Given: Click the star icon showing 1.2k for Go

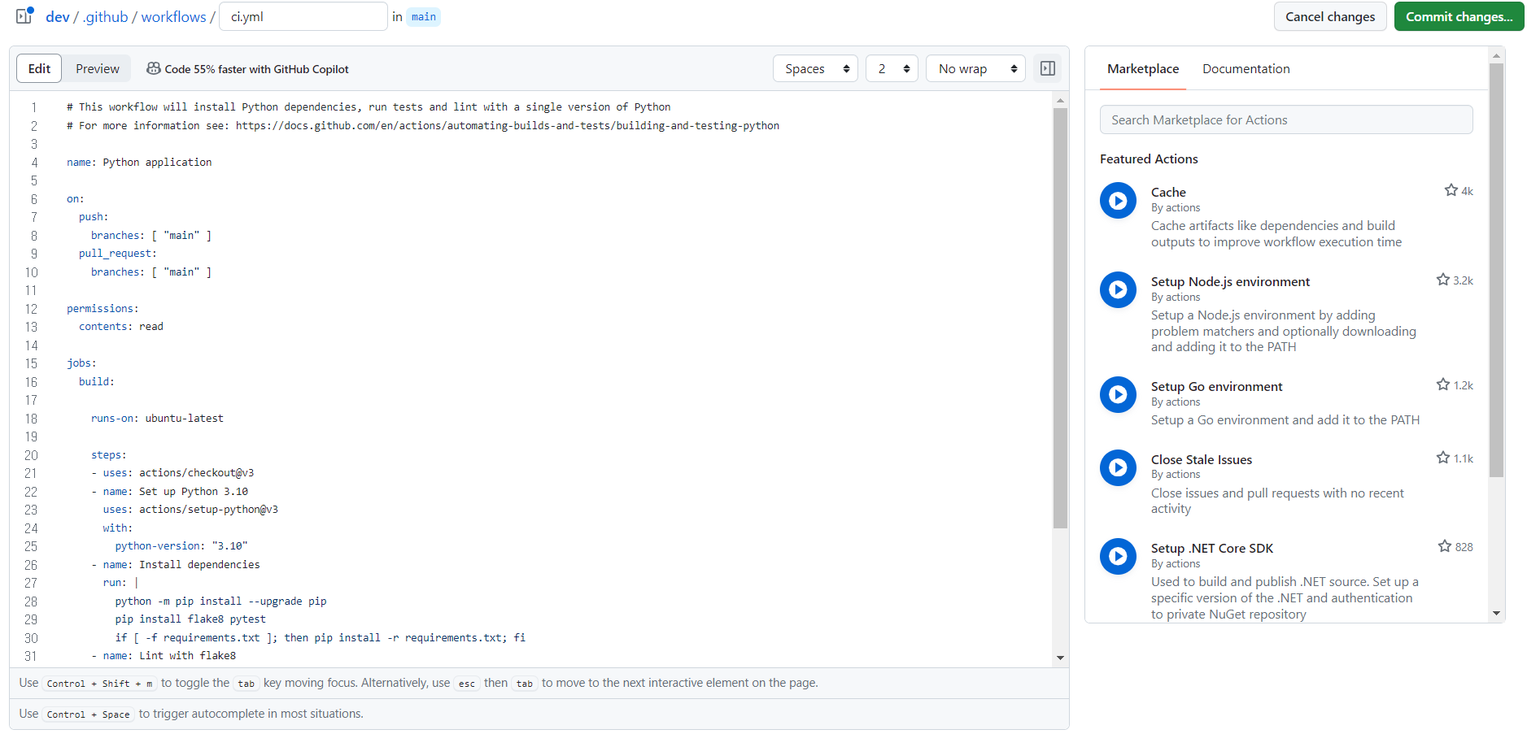Looking at the screenshot, I should tap(1442, 384).
